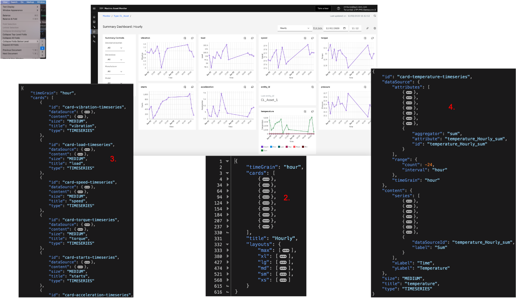Click the help question mark icon

[338, 8]
